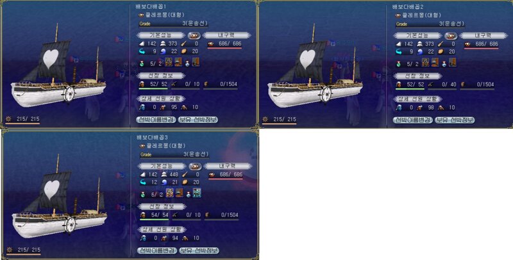This screenshot has height=260, width=513.
Task: Click the cannon icon showing 0/40 in 배보다배꼽2
Action: coord(432,85)
